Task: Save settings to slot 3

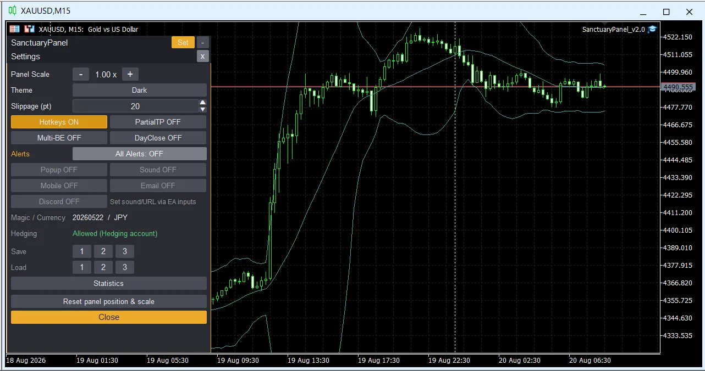Action: point(125,251)
